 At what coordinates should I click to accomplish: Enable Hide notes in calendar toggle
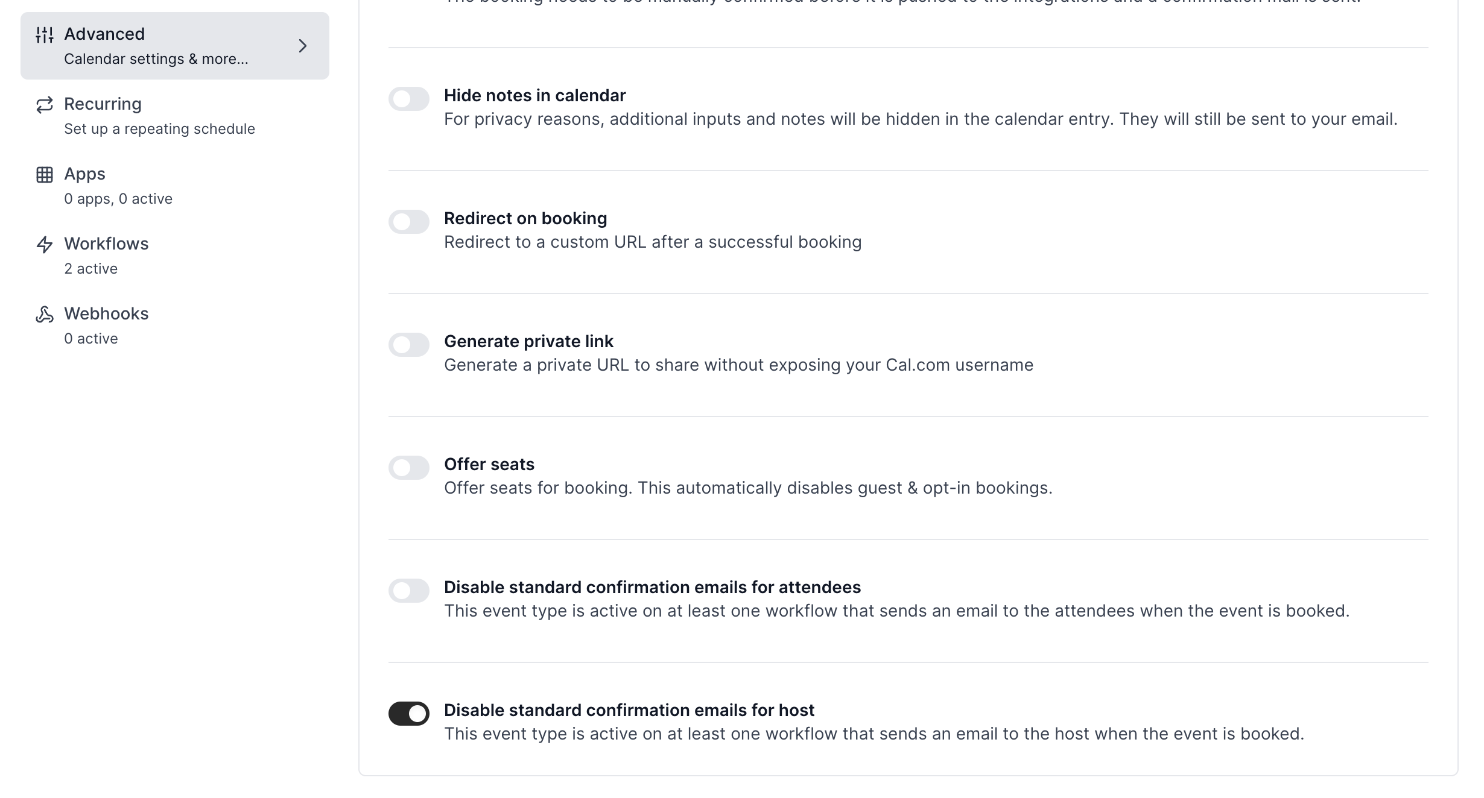point(409,99)
